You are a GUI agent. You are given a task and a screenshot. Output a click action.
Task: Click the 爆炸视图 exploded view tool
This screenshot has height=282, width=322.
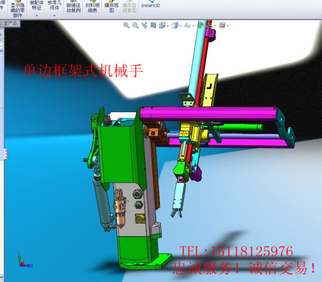(x=111, y=7)
